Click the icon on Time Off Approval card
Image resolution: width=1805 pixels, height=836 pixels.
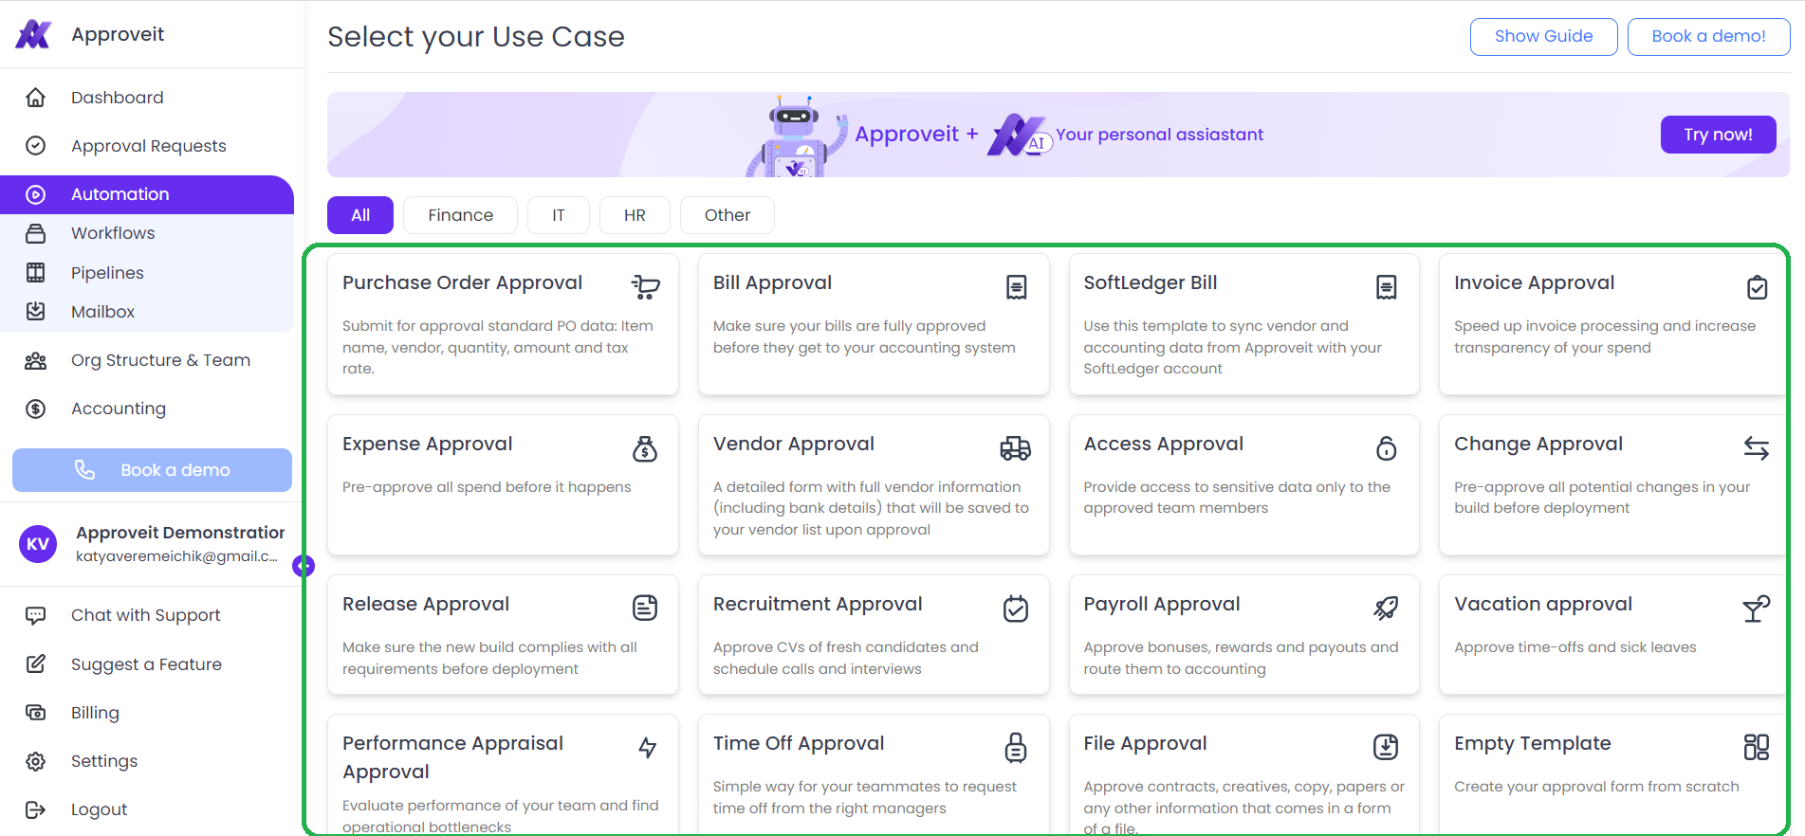coord(1016,748)
